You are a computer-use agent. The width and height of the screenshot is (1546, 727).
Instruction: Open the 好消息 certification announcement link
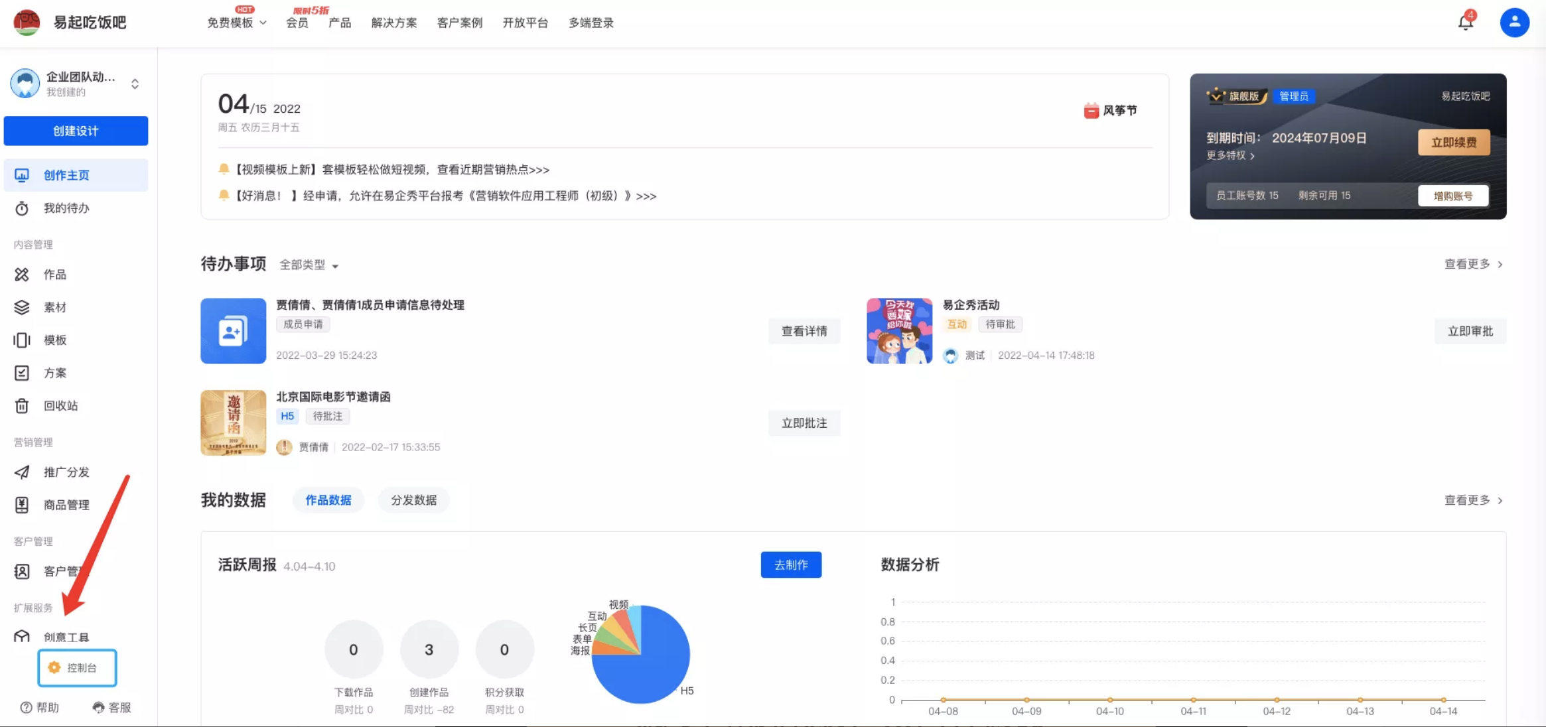(x=445, y=196)
